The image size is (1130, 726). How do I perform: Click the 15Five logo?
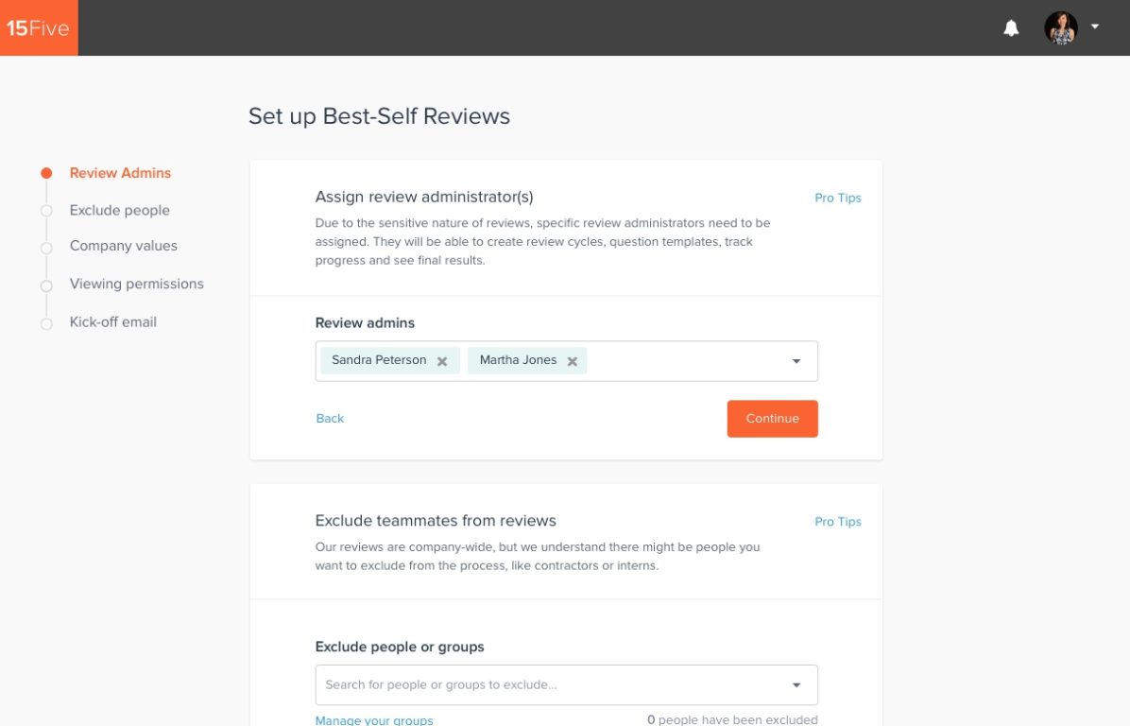point(39,28)
